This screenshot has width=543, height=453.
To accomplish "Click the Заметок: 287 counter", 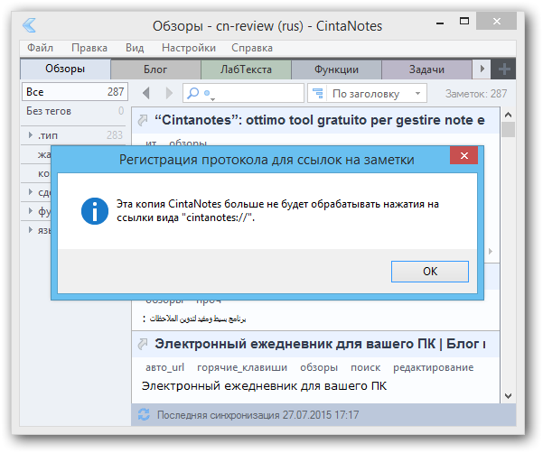I will [476, 93].
